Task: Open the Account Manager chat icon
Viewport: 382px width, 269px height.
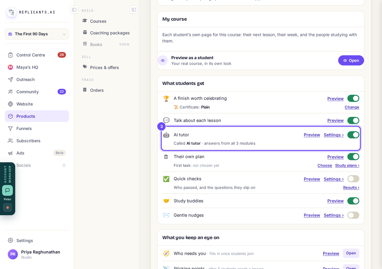Action: coord(7,190)
